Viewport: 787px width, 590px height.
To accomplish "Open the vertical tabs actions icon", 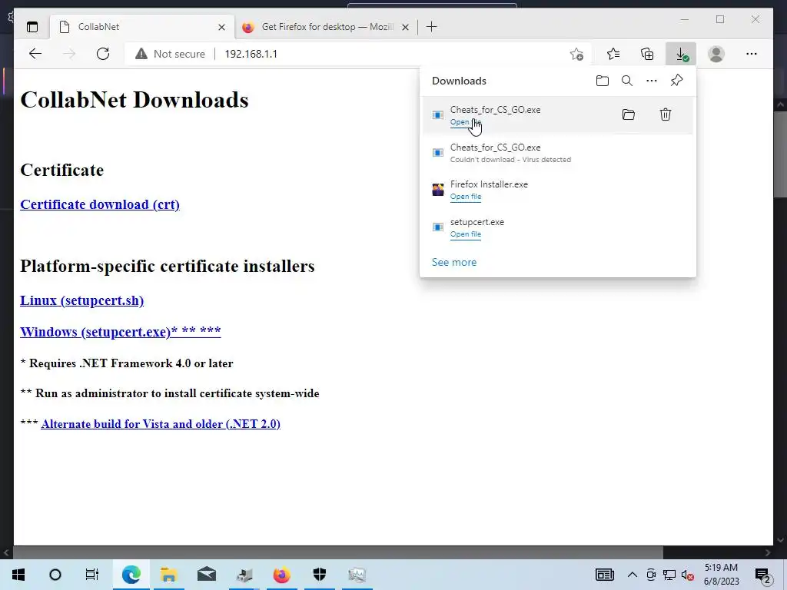I will [x=32, y=27].
